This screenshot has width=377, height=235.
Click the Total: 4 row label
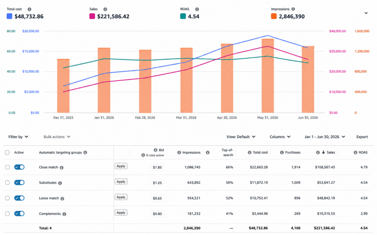[x=45, y=228]
